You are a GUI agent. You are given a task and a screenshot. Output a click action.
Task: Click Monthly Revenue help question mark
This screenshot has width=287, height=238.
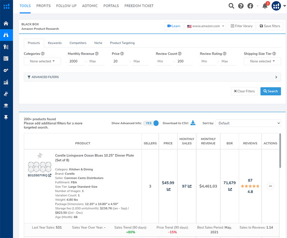pos(97,54)
